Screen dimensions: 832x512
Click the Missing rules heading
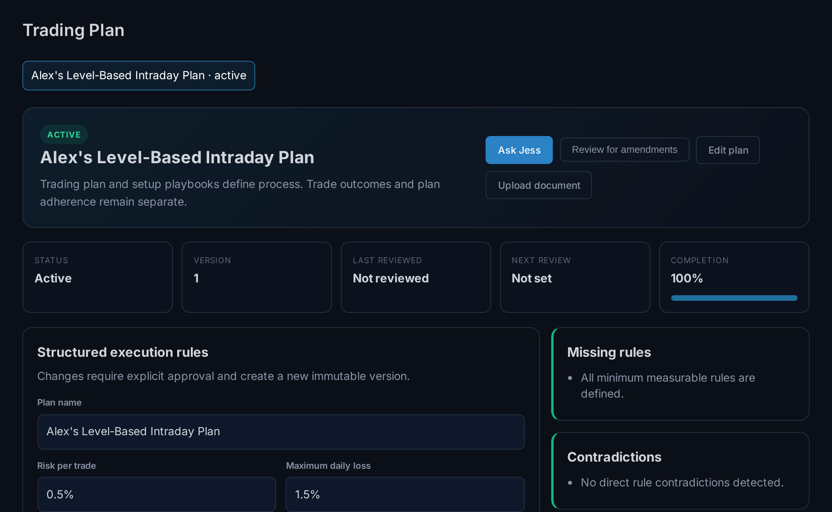tap(609, 352)
